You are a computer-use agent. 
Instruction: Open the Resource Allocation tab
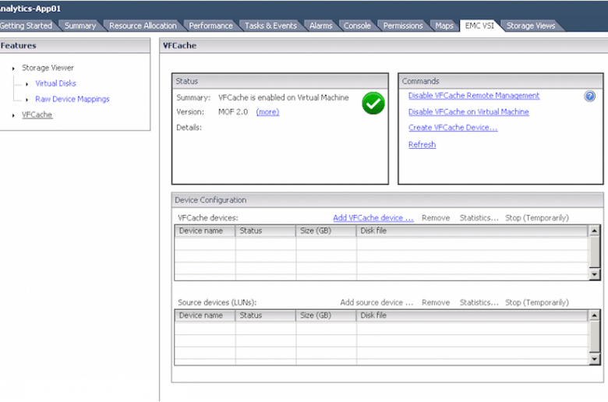click(143, 26)
